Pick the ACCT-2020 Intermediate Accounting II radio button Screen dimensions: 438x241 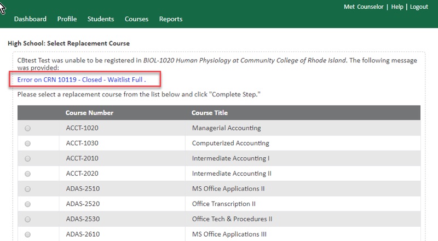(28, 174)
